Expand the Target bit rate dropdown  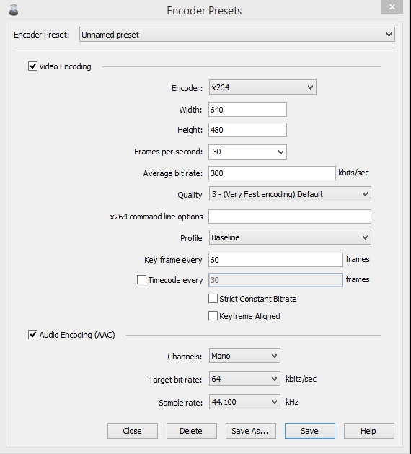pyautogui.click(x=244, y=379)
